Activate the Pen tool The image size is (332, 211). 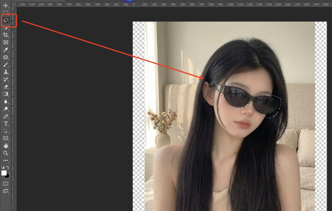[x=6, y=116]
